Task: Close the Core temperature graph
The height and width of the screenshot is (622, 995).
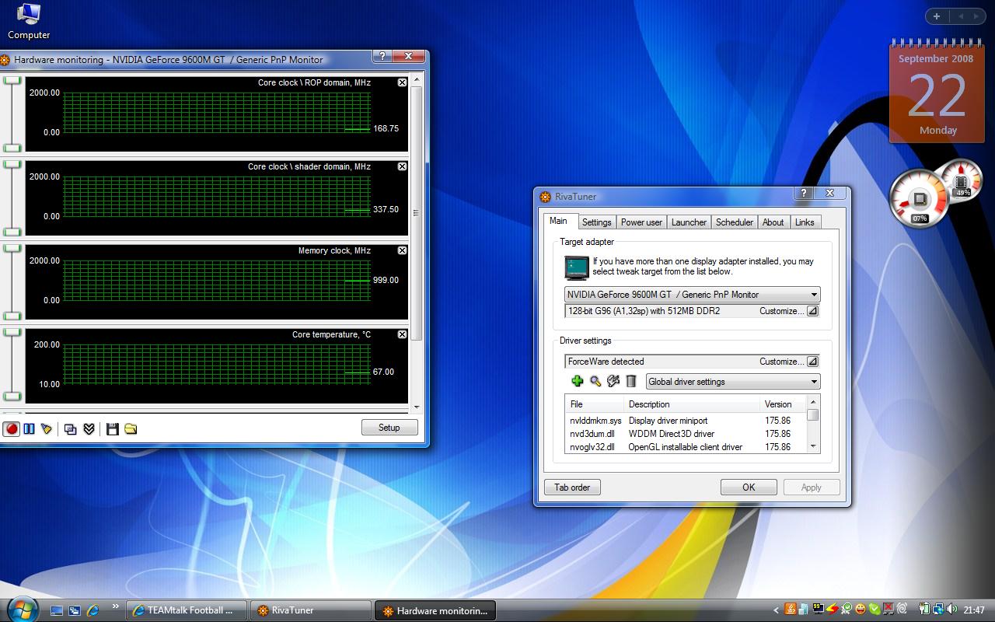Action: tap(402, 334)
